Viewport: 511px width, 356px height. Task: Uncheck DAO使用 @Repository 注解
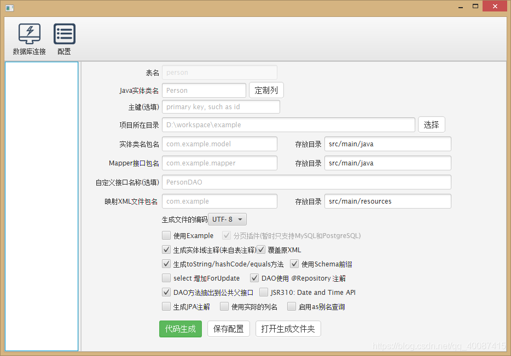point(254,278)
